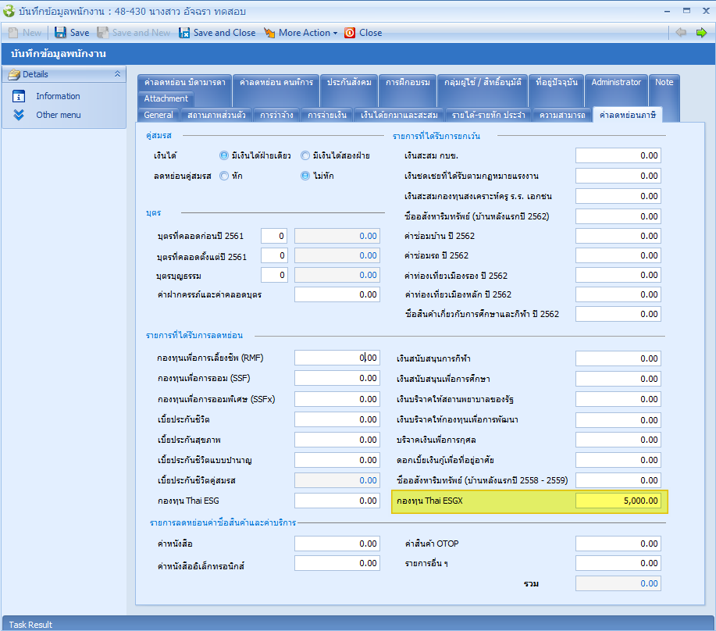Click the red Close icon in toolbar
The width and height of the screenshot is (716, 631).
350,33
